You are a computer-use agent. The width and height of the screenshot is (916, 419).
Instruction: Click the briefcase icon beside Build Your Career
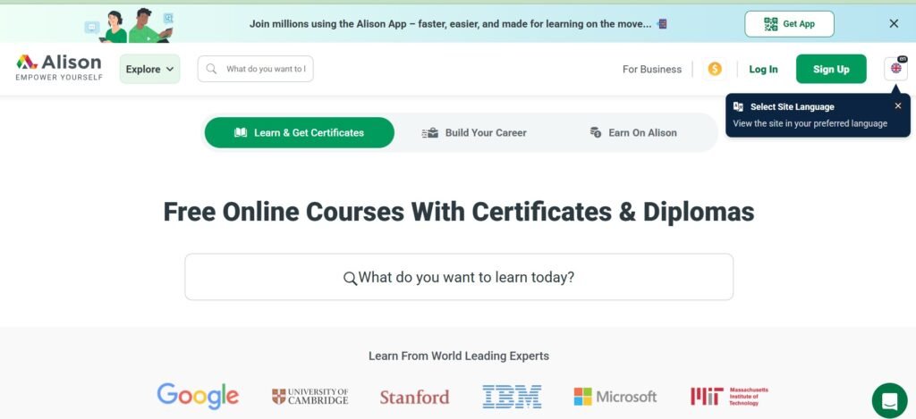coord(430,133)
